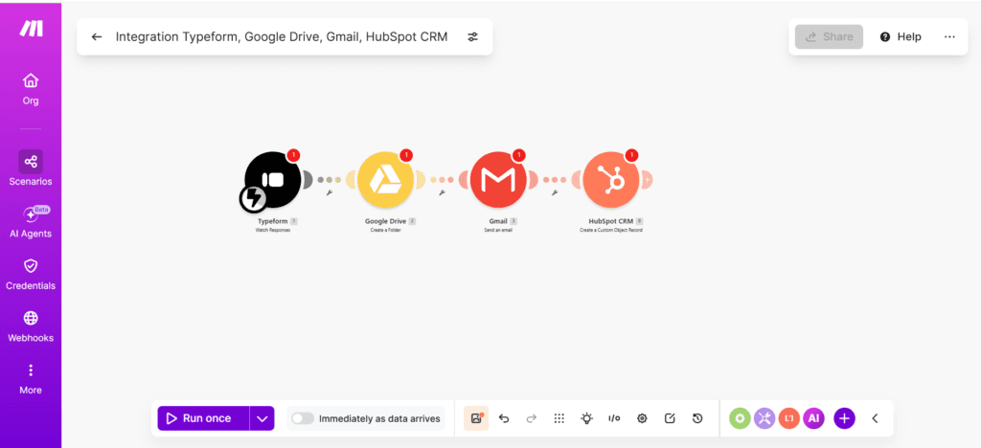Image resolution: width=981 pixels, height=448 pixels.
Task: Select the HubSpot CRM module
Action: point(611,180)
